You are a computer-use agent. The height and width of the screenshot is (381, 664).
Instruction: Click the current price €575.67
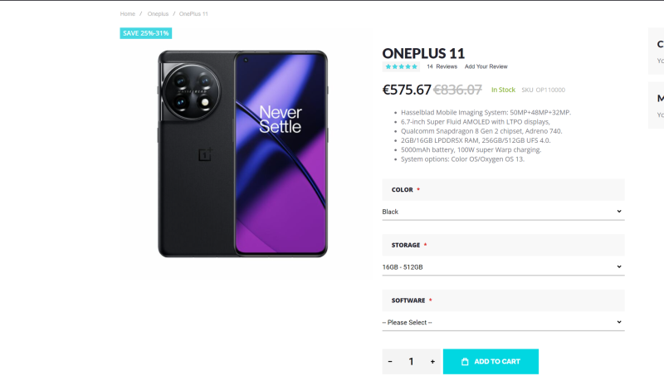[x=407, y=90]
